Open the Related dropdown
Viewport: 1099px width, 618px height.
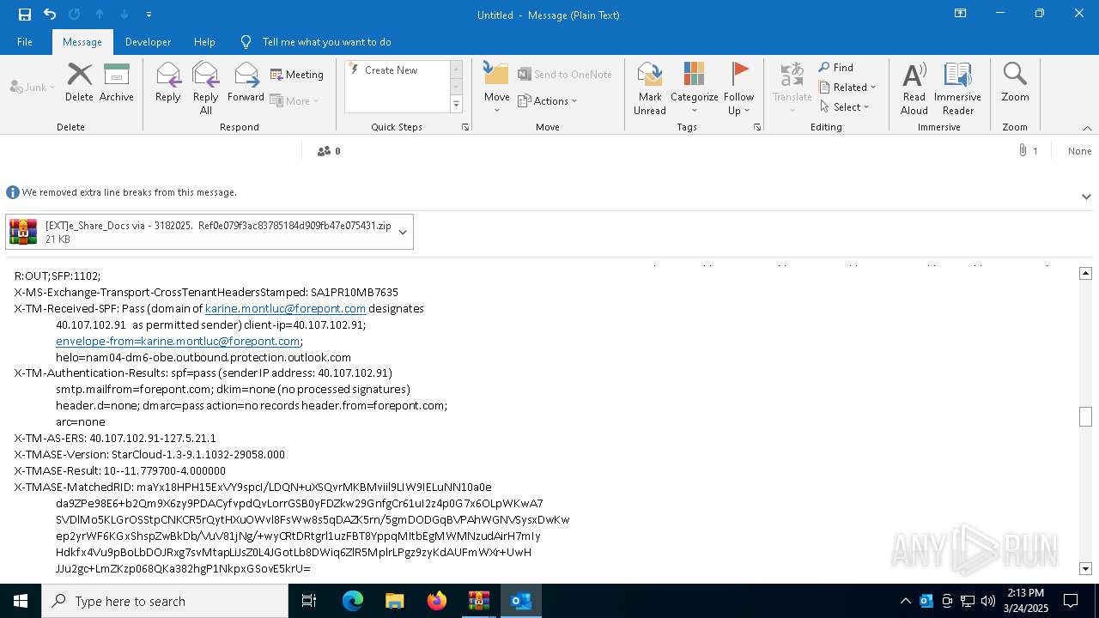coord(847,87)
